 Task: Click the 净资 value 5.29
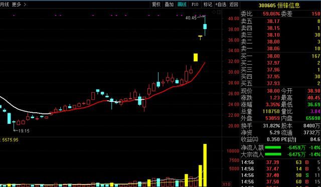[x=274, y=132]
